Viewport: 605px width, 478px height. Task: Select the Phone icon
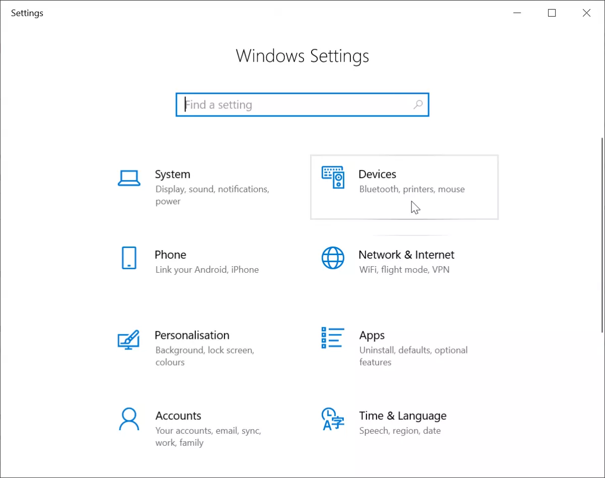click(129, 258)
